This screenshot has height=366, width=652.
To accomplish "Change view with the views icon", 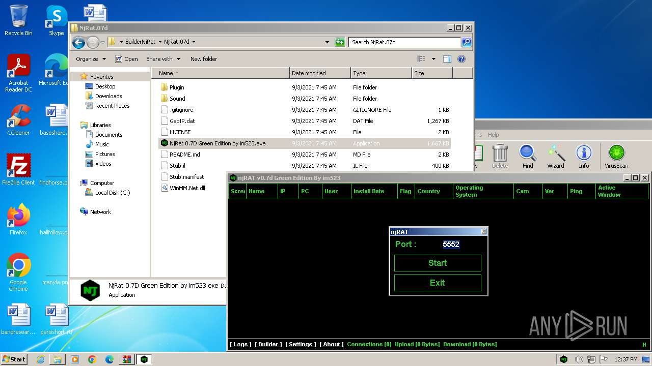I will pos(421,59).
